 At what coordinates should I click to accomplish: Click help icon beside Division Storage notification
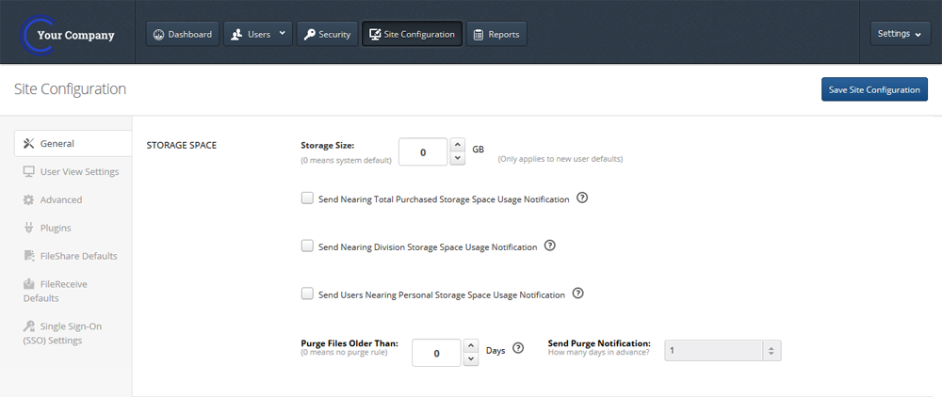pos(549,246)
